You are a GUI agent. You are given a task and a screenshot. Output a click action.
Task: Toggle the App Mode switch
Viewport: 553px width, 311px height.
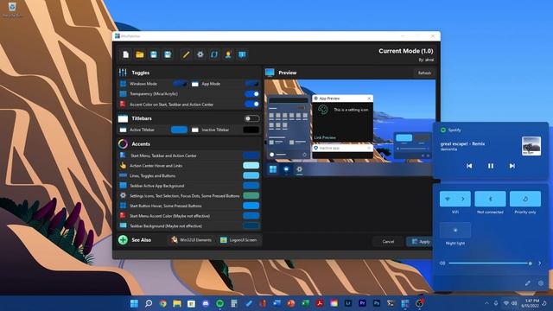click(251, 84)
